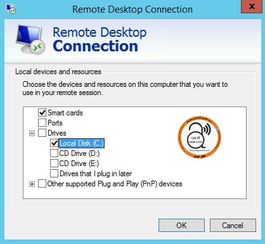Uncheck the Local Disk (C:) checkbox

54,143
